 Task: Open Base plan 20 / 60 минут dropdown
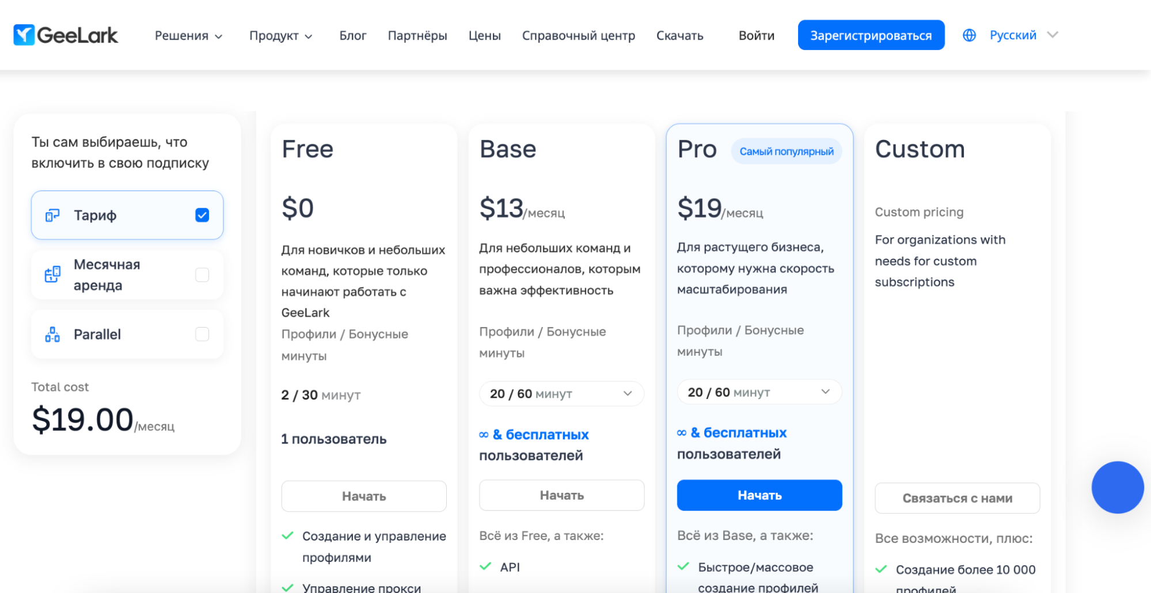[561, 394]
